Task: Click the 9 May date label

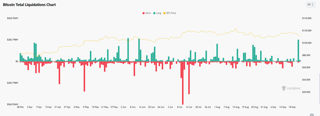Action: 86,107
